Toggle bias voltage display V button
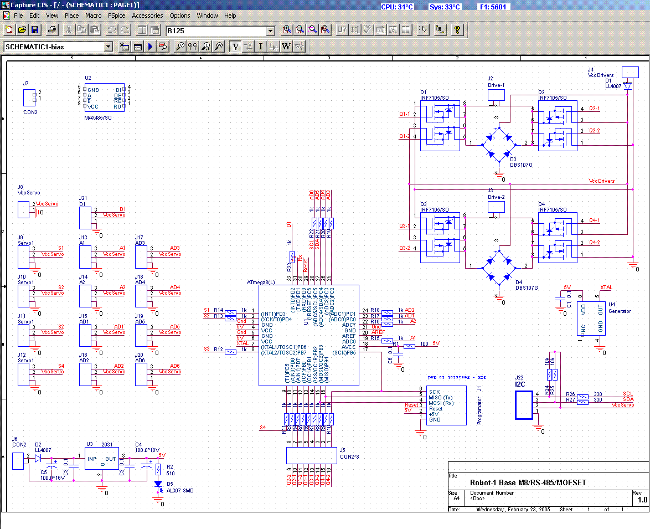This screenshot has height=529, width=650. tap(235, 47)
